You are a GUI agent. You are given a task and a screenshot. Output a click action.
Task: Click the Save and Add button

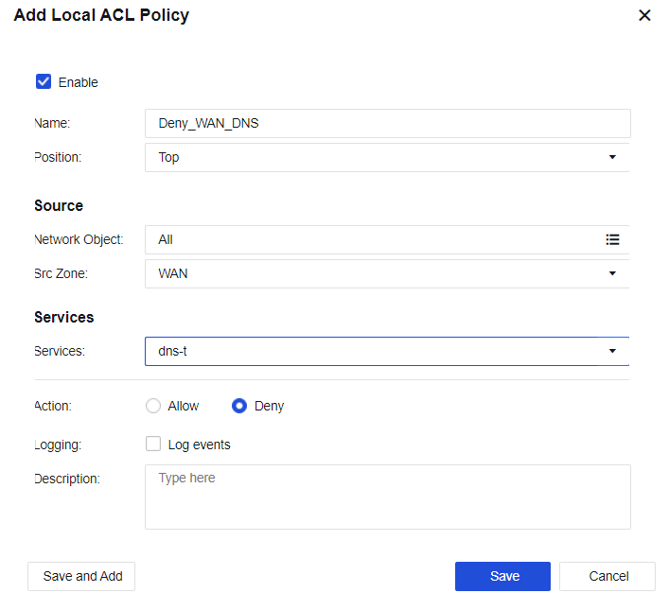(82, 577)
